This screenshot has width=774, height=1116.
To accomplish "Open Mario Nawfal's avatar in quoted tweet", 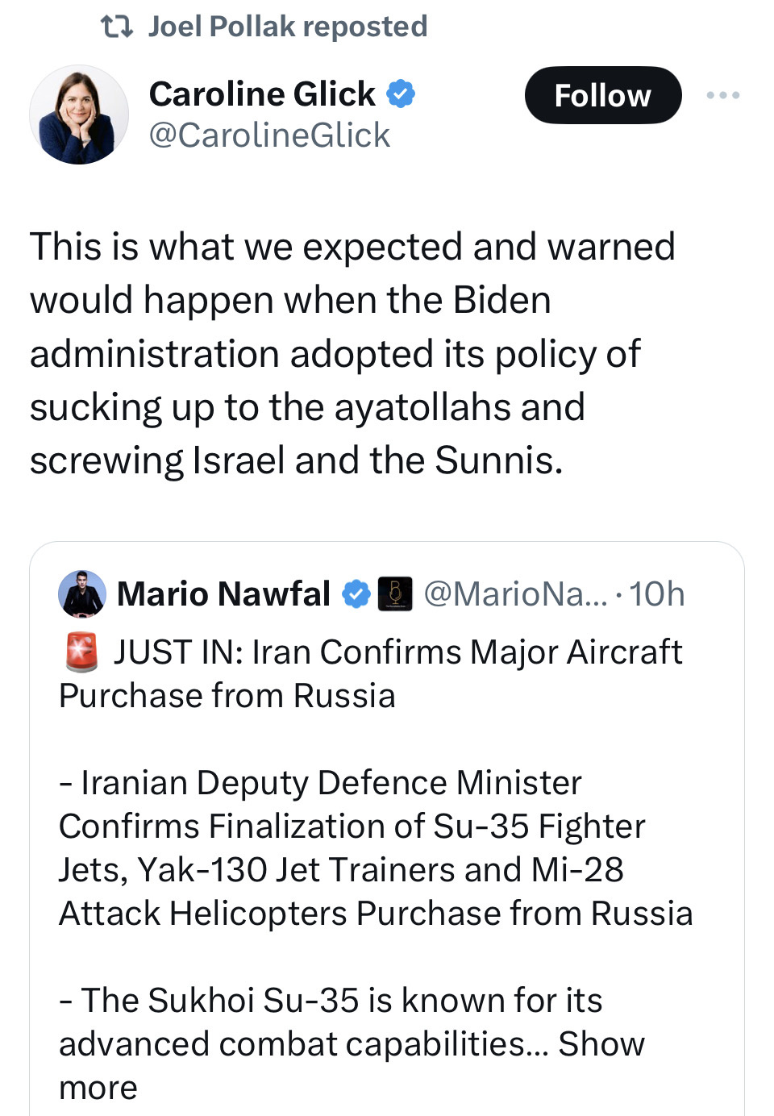I will click(x=82, y=594).
